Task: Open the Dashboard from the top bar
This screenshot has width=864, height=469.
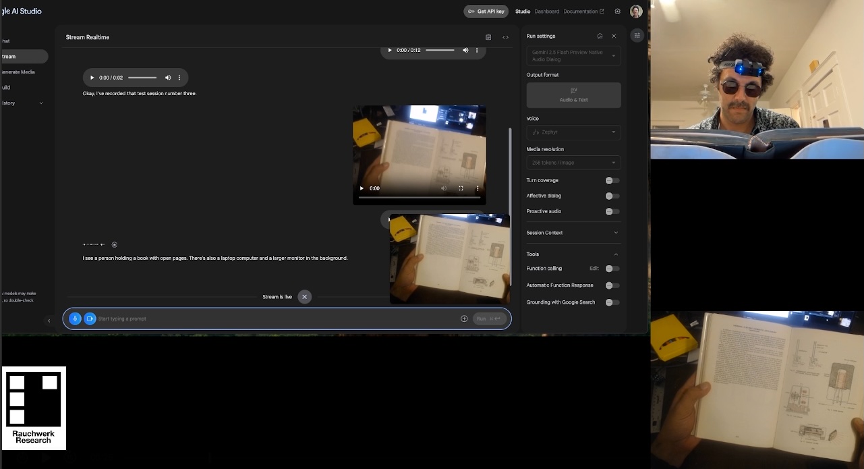Action: 546,11
